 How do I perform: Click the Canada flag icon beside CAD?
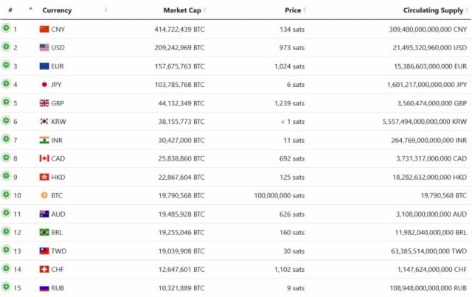pyautogui.click(x=44, y=158)
